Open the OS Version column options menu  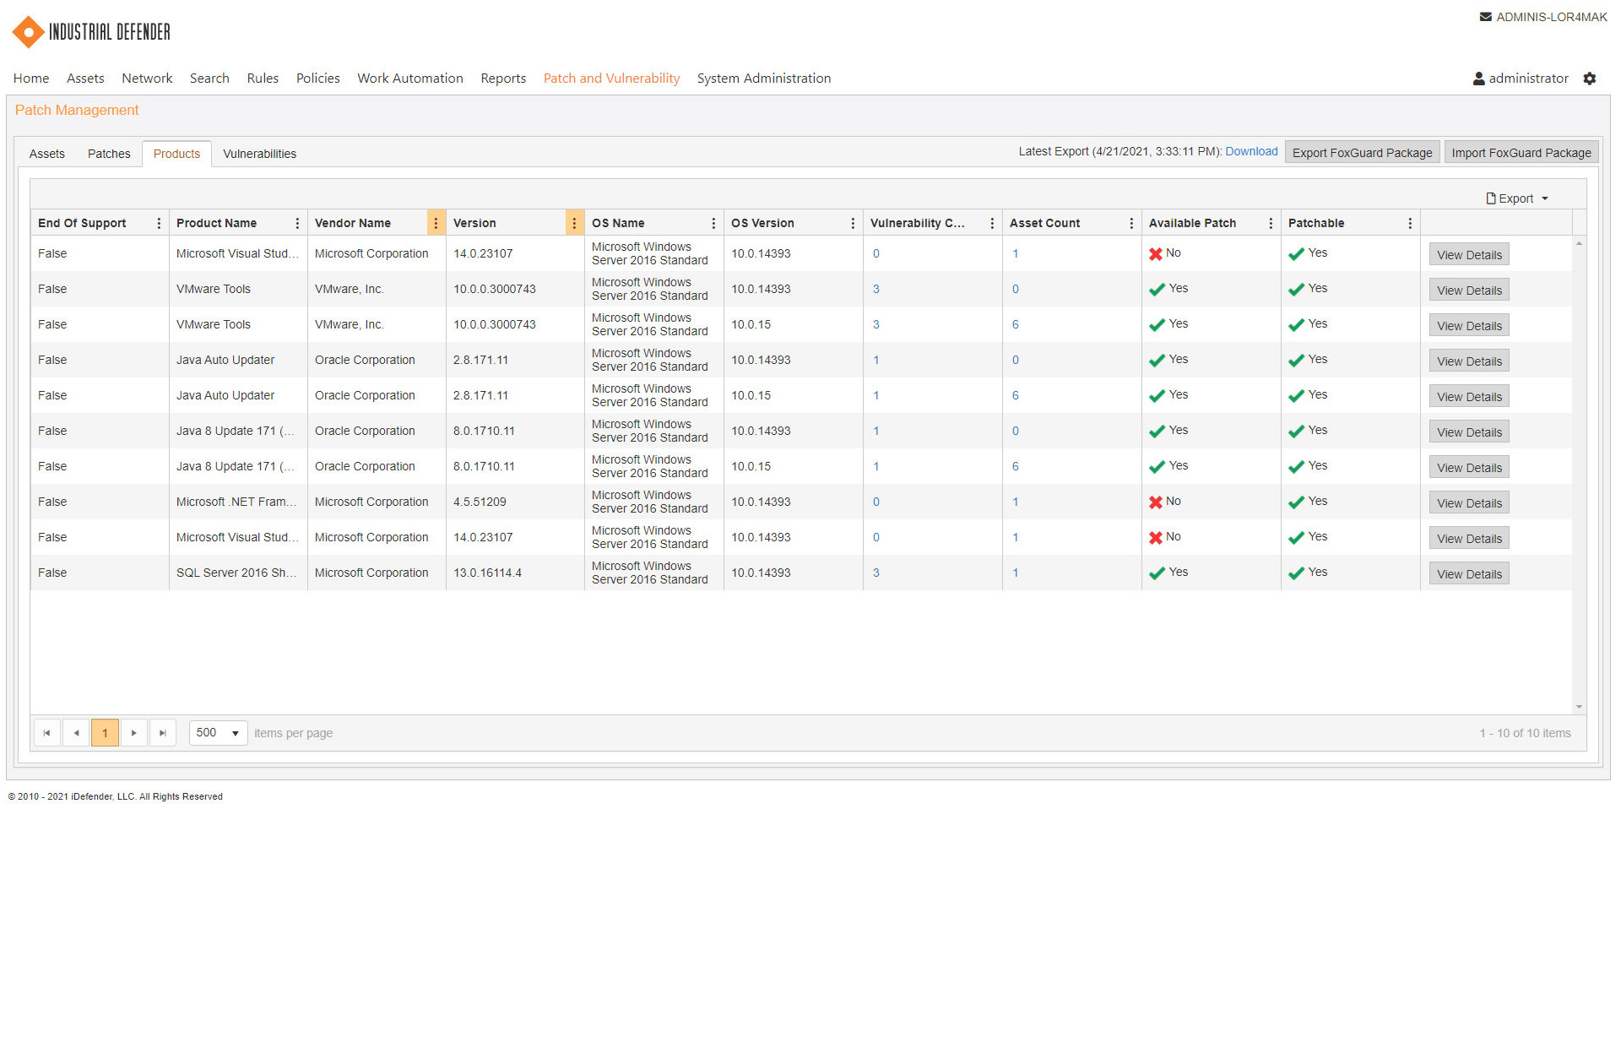pyautogui.click(x=852, y=222)
